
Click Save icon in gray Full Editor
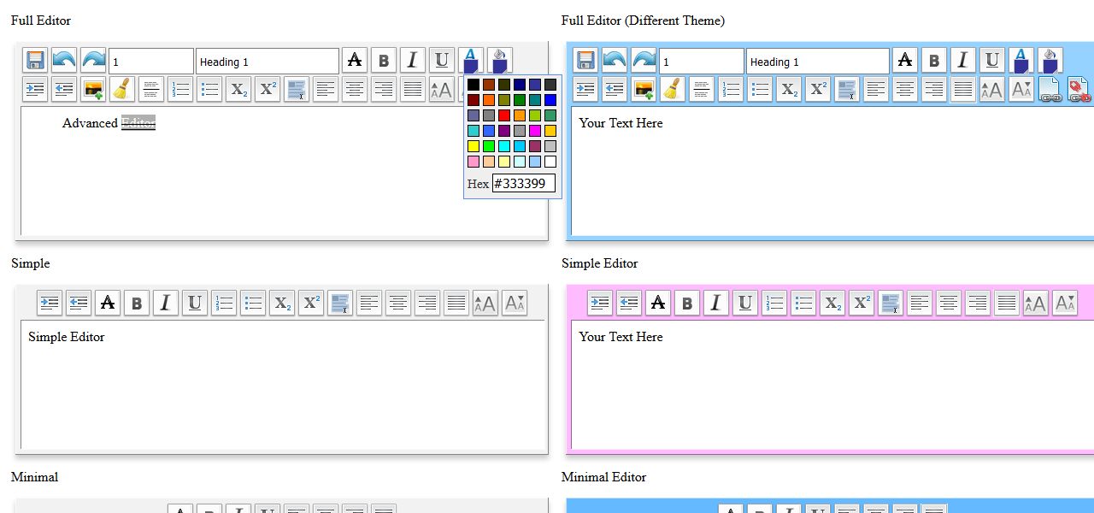coord(35,61)
